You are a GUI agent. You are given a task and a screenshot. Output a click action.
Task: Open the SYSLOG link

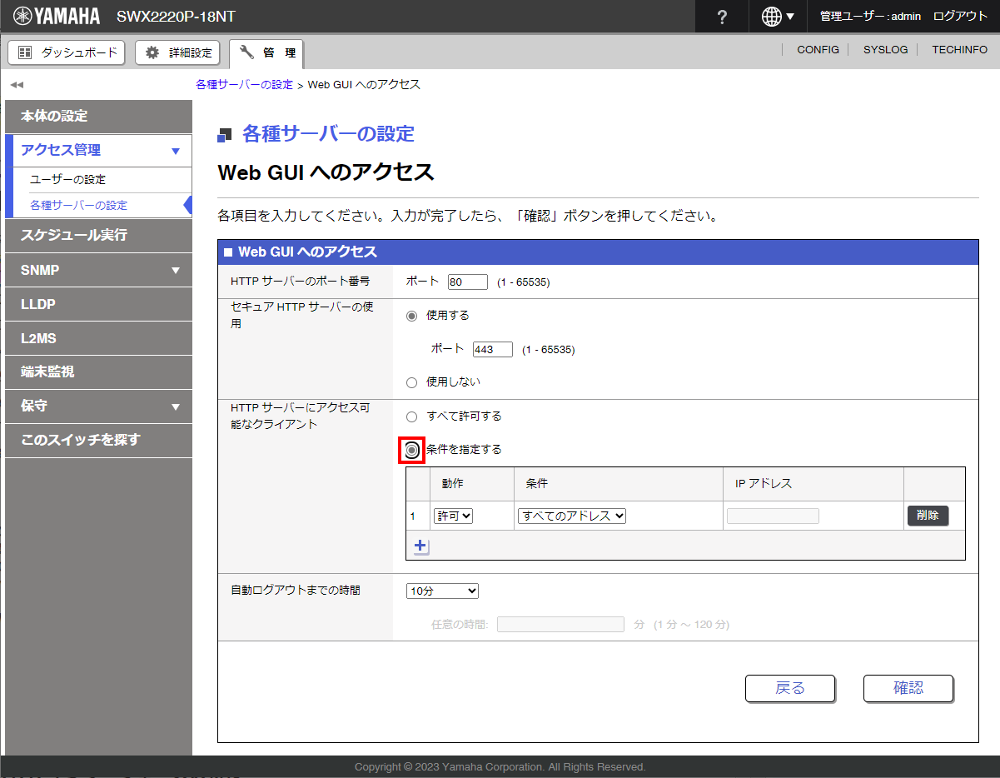[885, 50]
